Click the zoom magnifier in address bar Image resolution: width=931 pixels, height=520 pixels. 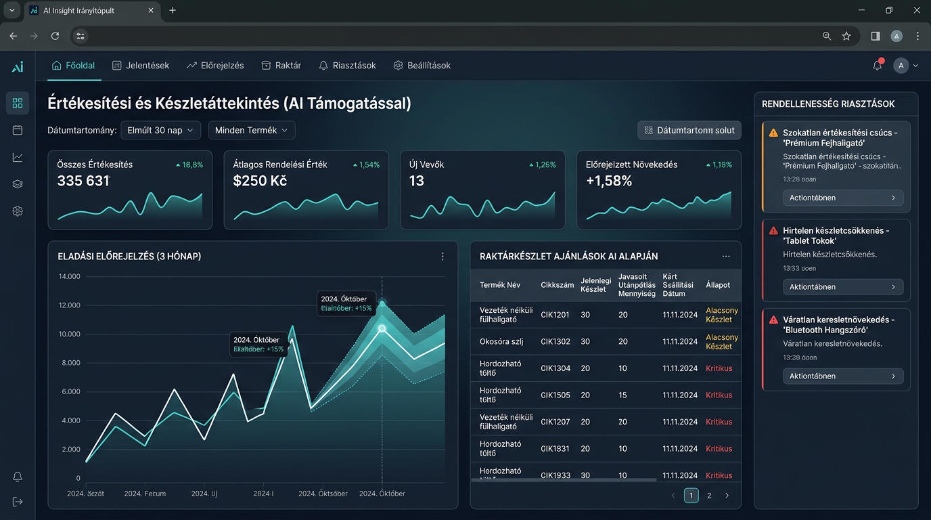click(x=827, y=36)
